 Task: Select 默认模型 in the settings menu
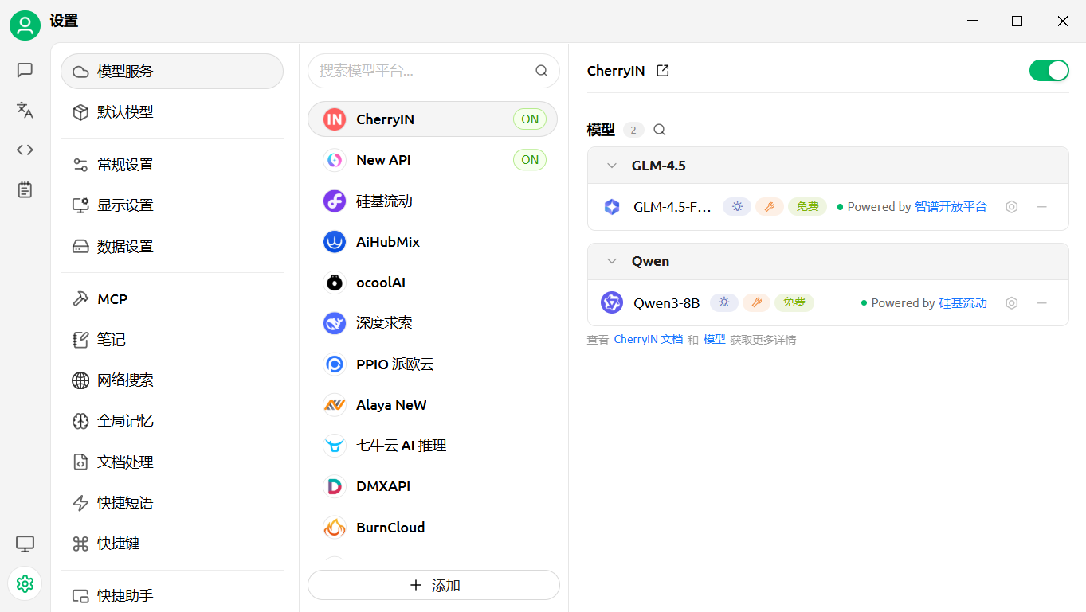pyautogui.click(x=125, y=112)
